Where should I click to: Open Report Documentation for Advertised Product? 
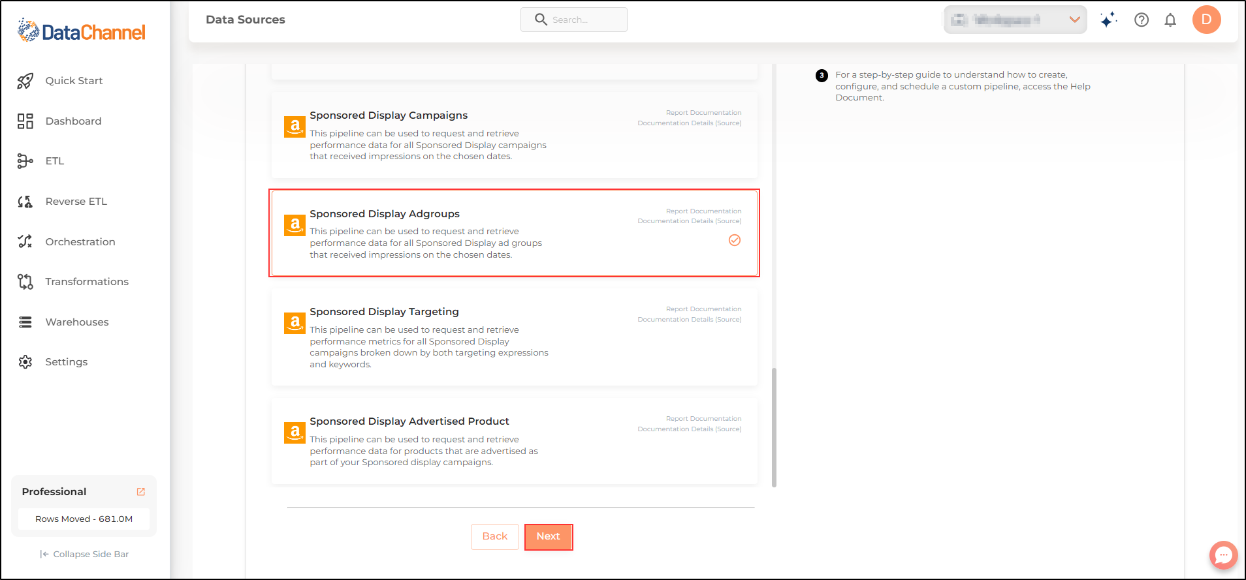click(x=703, y=419)
